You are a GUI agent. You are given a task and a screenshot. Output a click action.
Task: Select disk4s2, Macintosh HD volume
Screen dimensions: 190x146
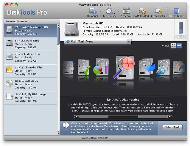[30, 31]
